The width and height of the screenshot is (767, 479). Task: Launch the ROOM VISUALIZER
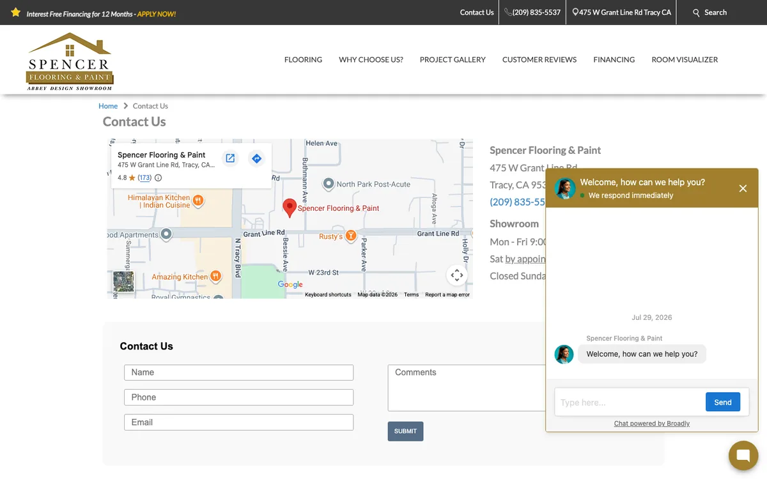685,59
